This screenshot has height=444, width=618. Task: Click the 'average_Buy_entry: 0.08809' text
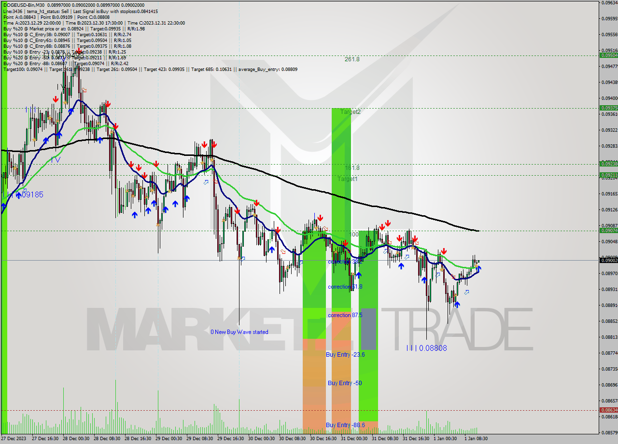[x=267, y=69]
